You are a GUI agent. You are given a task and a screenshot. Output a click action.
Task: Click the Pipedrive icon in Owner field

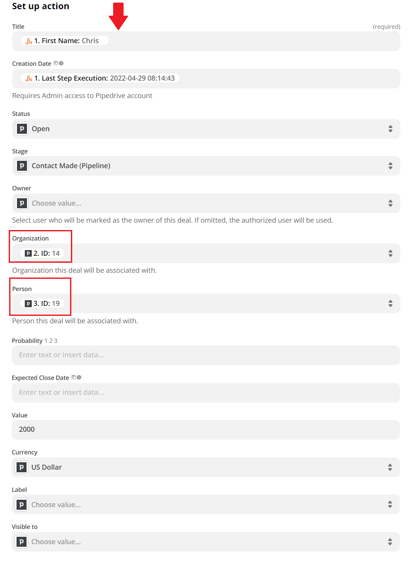(x=22, y=203)
